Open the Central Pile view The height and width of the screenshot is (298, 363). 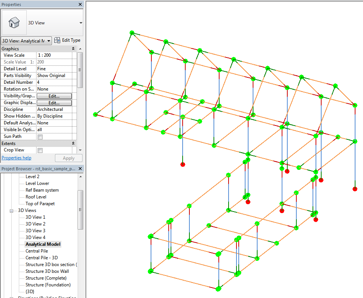coord(37,251)
